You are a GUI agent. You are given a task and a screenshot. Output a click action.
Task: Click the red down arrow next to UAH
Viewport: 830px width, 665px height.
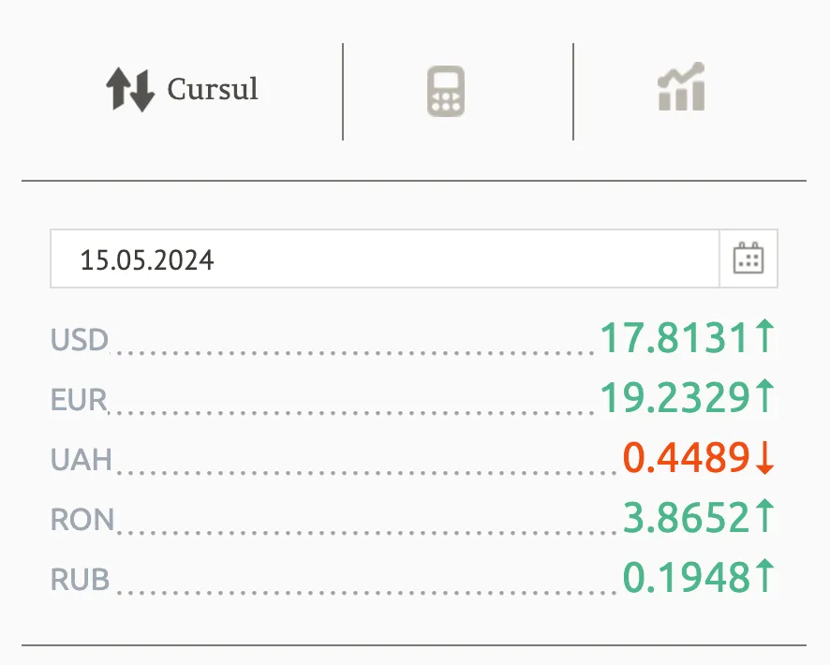(x=764, y=457)
